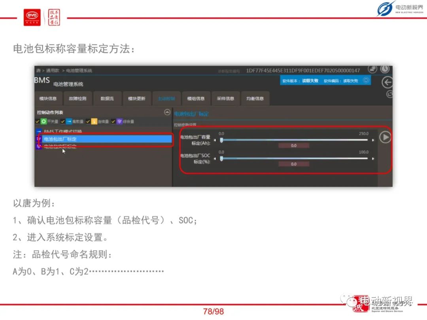The image size is (427, 320).
Task: Click the 电池包出厂SOC标定 slider handle
Action: point(221,158)
